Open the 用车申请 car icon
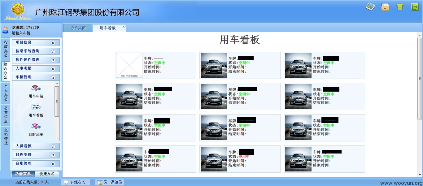This screenshot has height=186, width=423. pos(36,88)
